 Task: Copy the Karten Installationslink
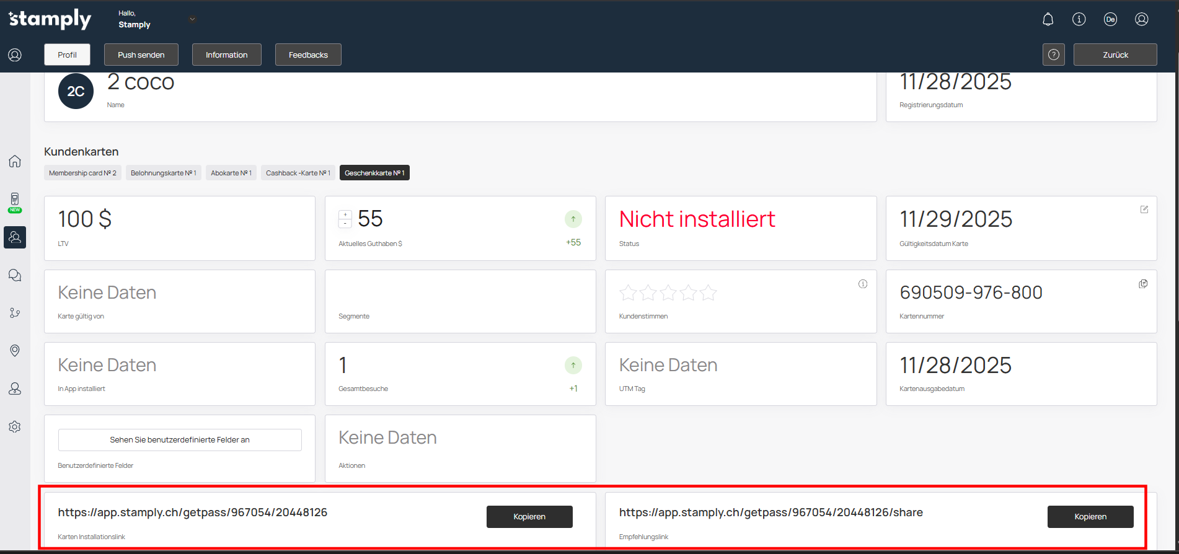(x=529, y=517)
